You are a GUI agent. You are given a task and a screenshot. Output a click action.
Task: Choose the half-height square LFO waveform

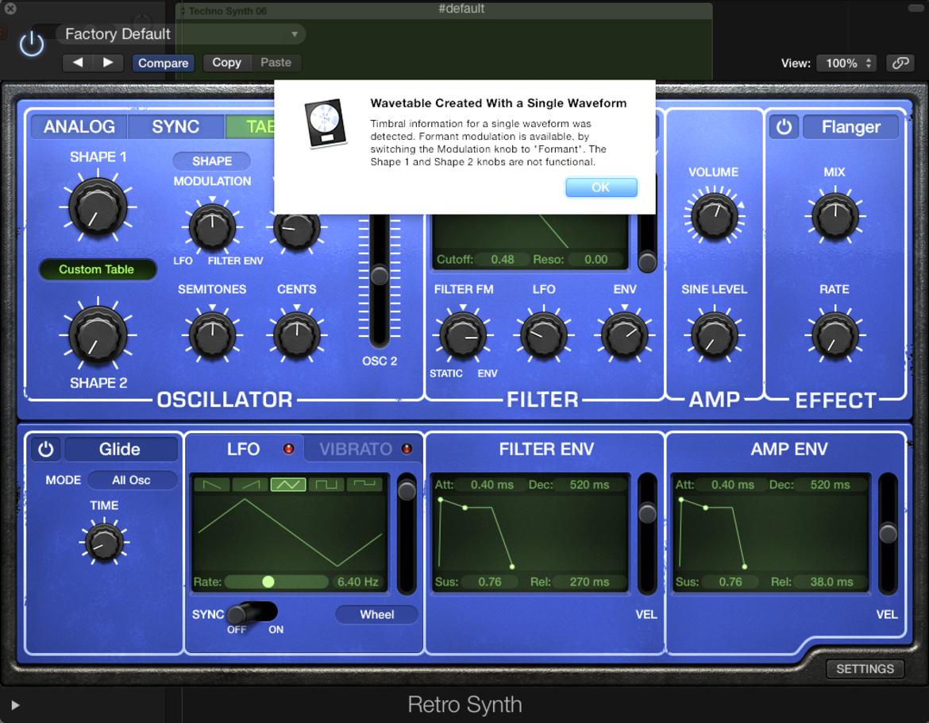pyautogui.click(x=364, y=485)
